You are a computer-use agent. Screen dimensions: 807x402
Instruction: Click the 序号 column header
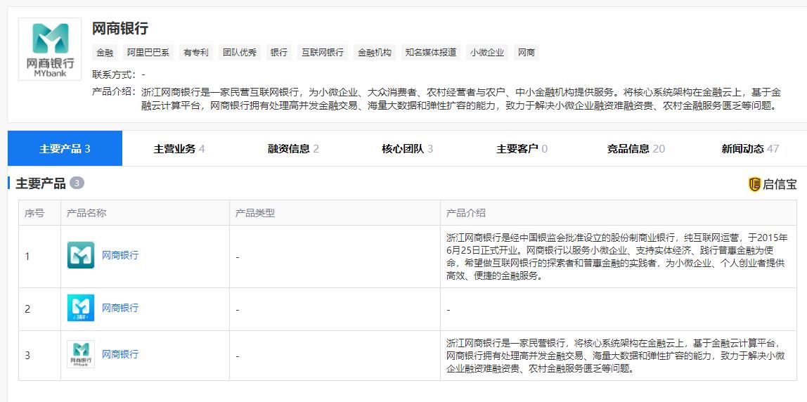34,213
